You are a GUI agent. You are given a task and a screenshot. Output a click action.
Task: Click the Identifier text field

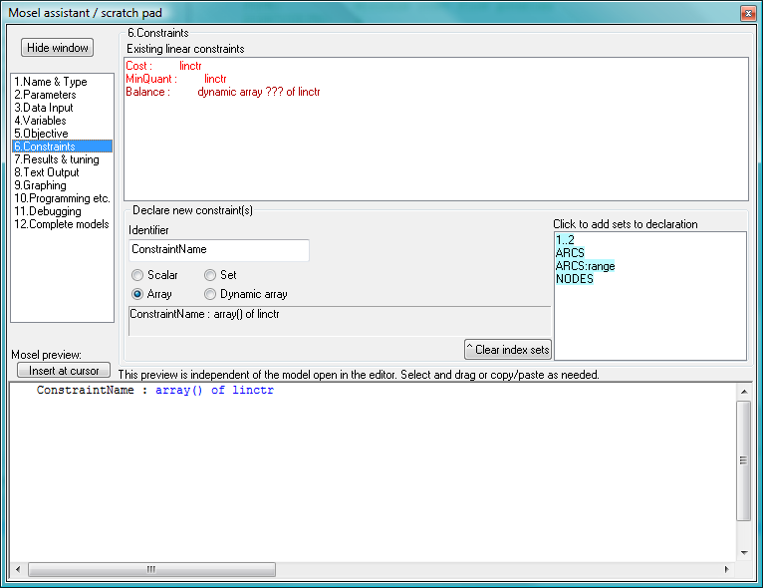[x=219, y=250]
